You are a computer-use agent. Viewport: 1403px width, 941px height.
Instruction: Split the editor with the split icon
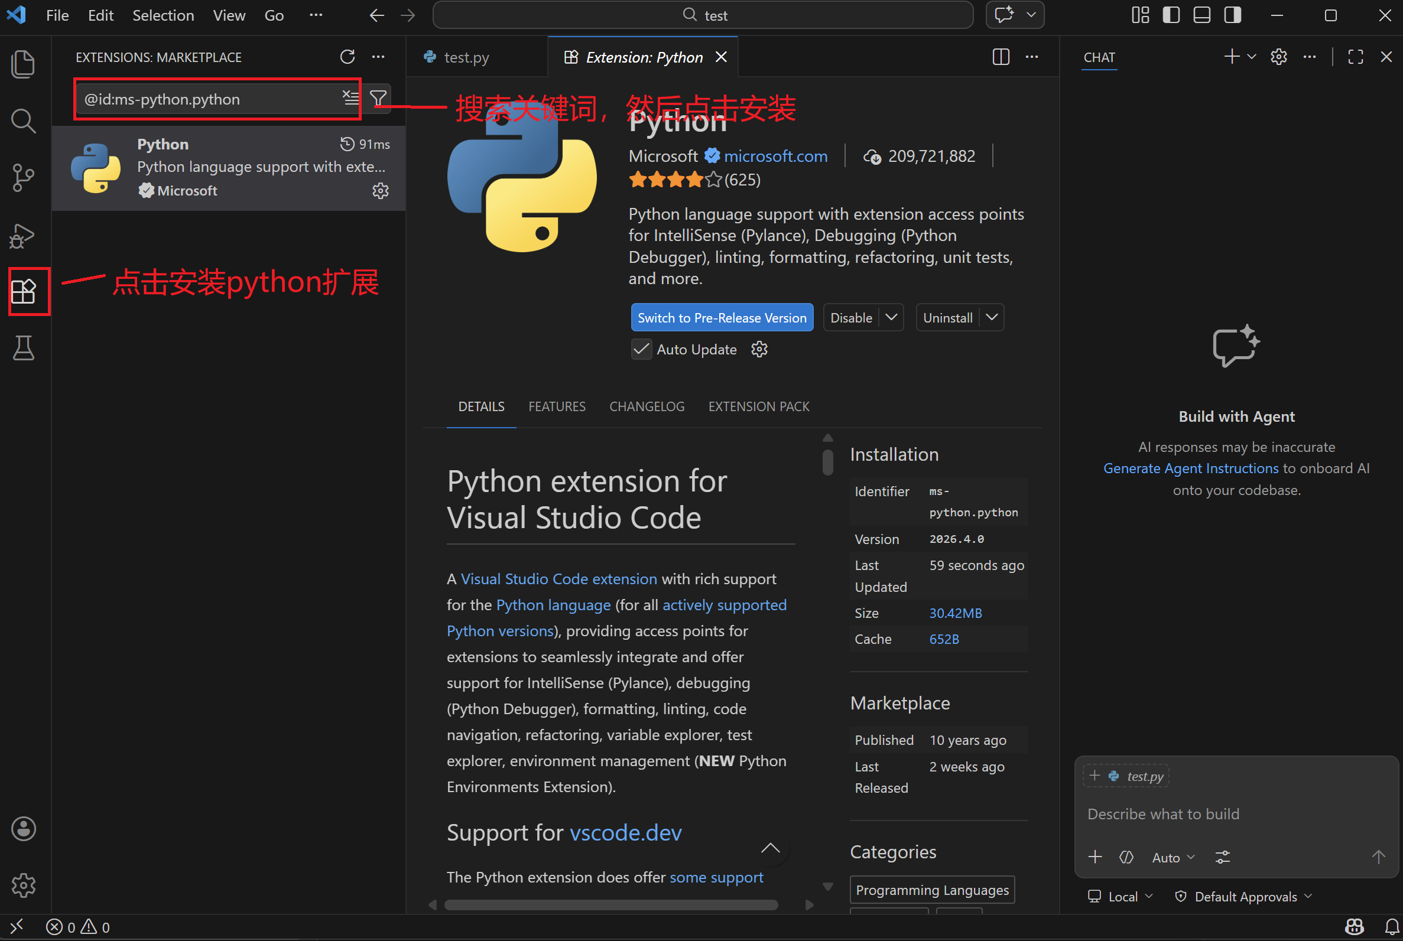pyautogui.click(x=1000, y=57)
